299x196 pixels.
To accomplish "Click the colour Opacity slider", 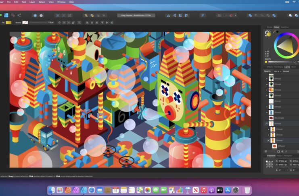I will (x=282, y=62).
